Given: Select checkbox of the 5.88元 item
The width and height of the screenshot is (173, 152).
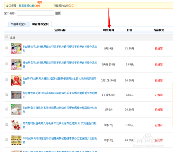Looking at the screenshot, I should [x=7, y=94].
